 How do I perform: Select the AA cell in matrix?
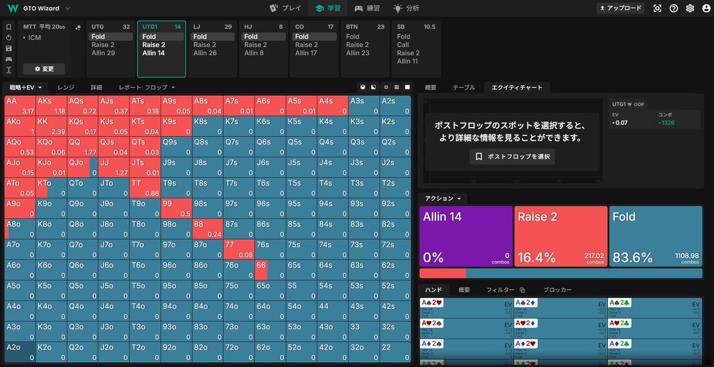[20, 105]
